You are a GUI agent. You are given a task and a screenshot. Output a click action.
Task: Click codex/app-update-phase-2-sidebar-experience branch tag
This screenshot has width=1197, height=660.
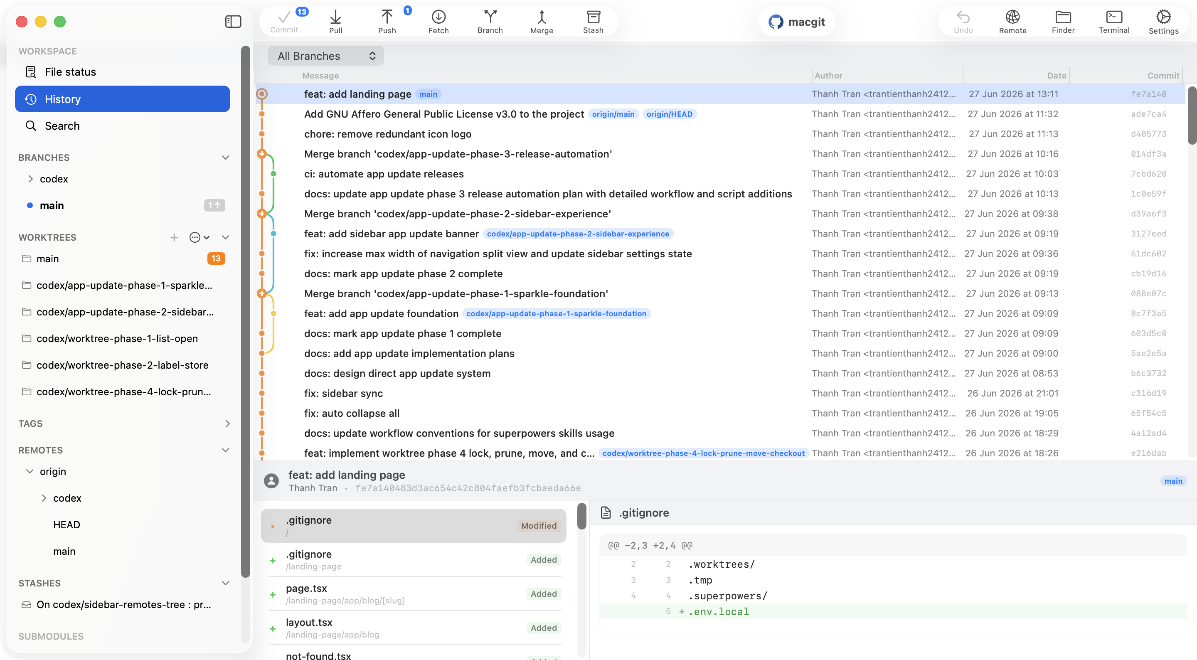[578, 234]
